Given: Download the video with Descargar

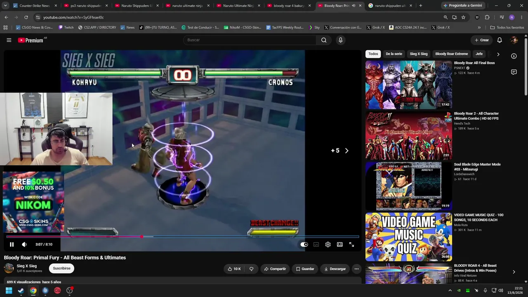Looking at the screenshot, I should (335, 269).
